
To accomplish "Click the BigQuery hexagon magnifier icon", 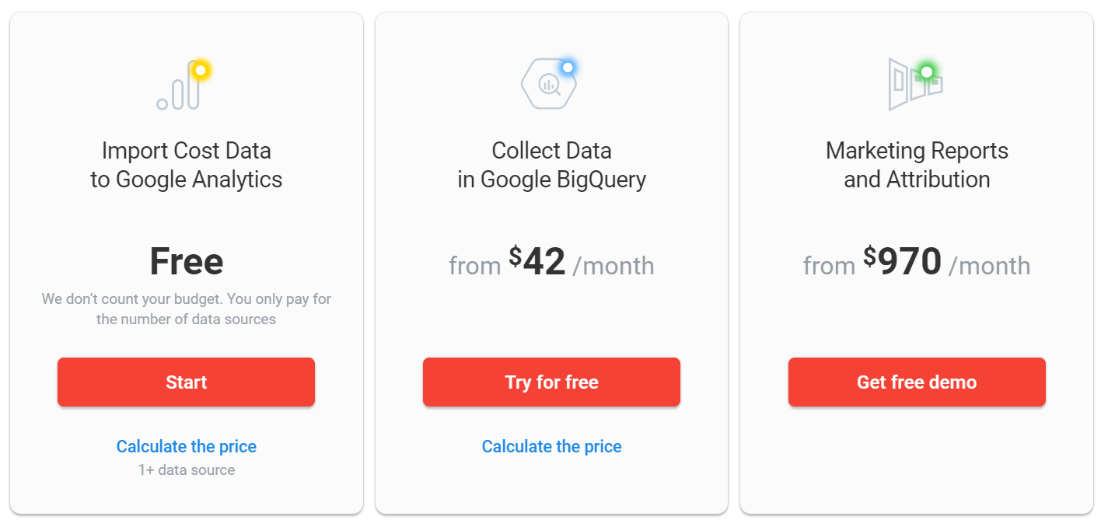I will pyautogui.click(x=548, y=85).
